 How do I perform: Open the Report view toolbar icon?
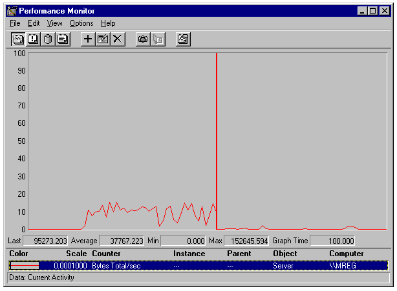click(62, 39)
